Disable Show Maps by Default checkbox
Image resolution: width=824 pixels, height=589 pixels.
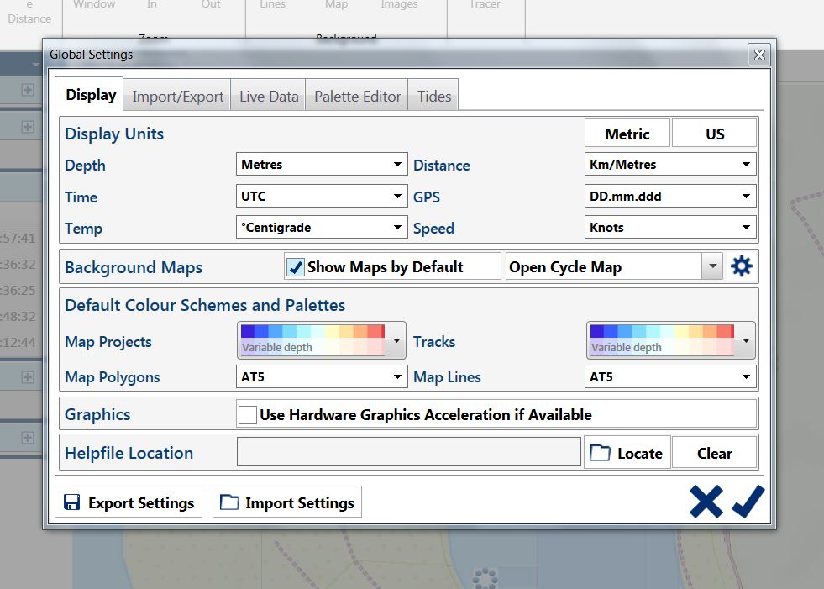pyautogui.click(x=296, y=267)
